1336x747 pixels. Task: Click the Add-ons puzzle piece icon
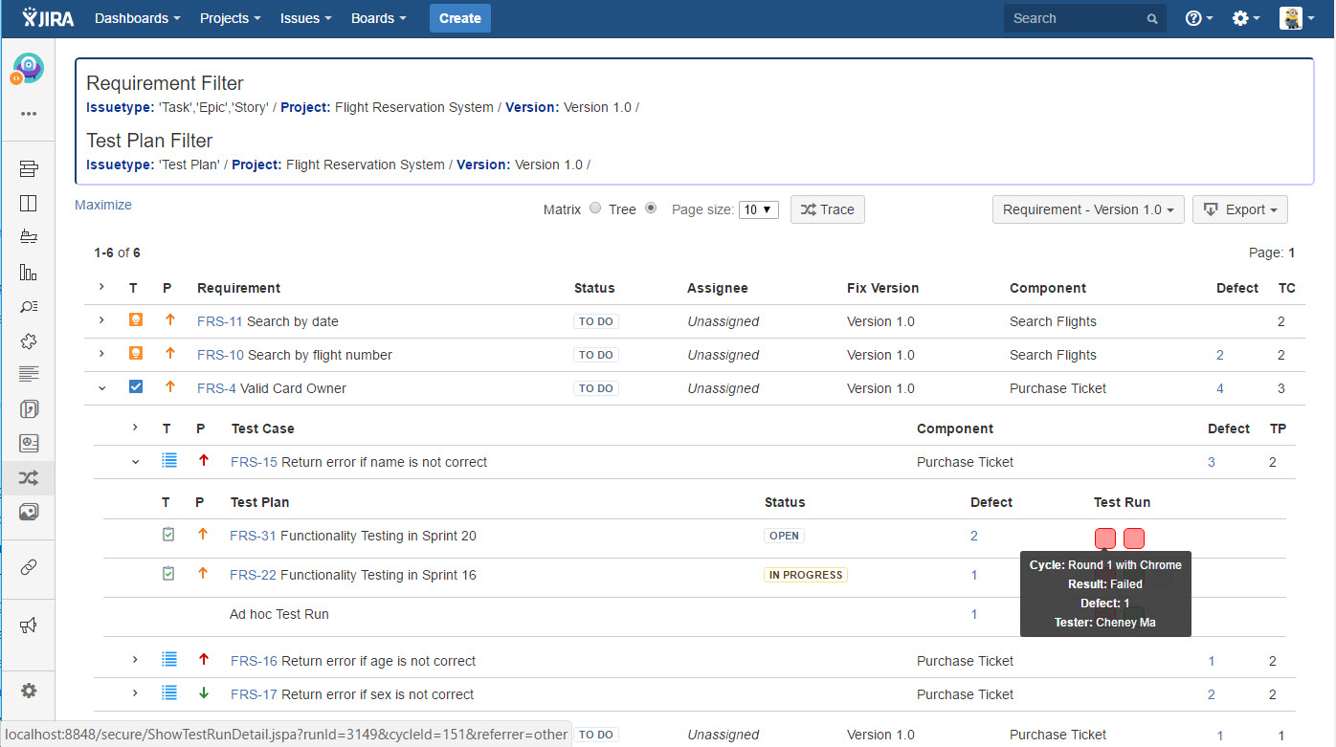click(x=28, y=341)
